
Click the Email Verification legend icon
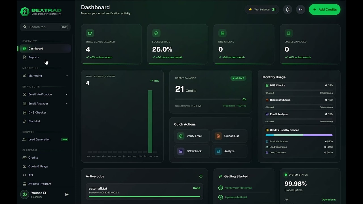[x=267, y=141]
